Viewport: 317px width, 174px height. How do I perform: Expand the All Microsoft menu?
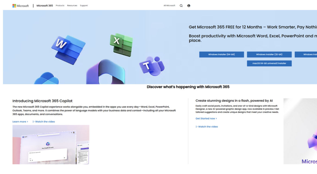point(169,6)
